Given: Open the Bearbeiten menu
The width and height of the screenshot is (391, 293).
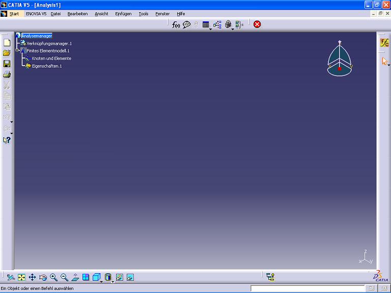Looking at the screenshot, I should tap(77, 14).
